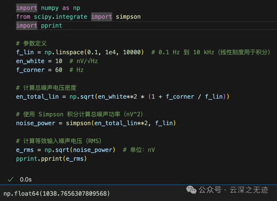Click the '# 参数定义' comment
The height and width of the screenshot is (201, 277).
click(31, 43)
